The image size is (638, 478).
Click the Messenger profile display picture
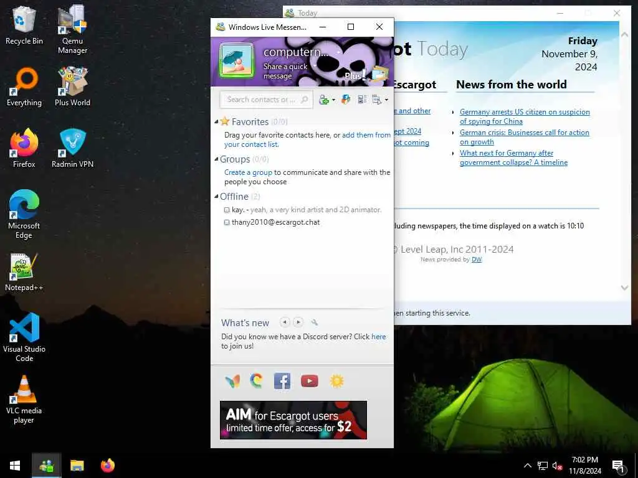click(236, 61)
